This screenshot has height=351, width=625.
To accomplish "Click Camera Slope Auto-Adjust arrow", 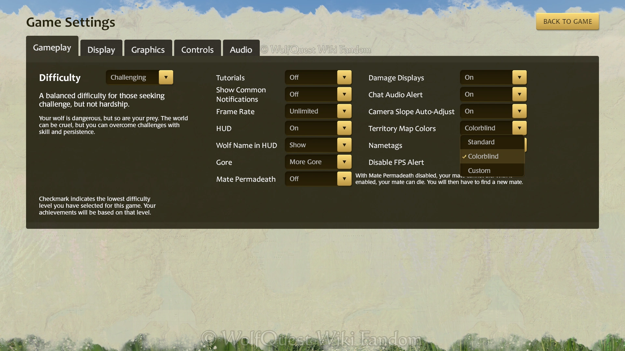I will (x=519, y=111).
